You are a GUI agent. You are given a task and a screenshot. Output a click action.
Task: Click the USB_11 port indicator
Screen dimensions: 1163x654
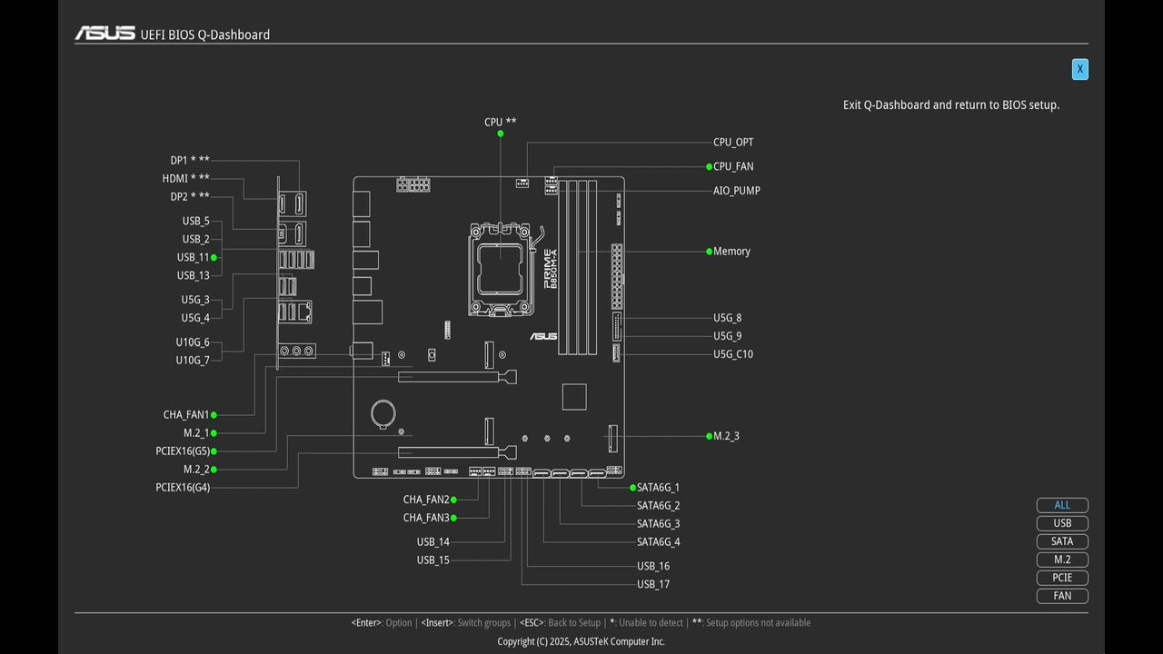[x=214, y=257]
